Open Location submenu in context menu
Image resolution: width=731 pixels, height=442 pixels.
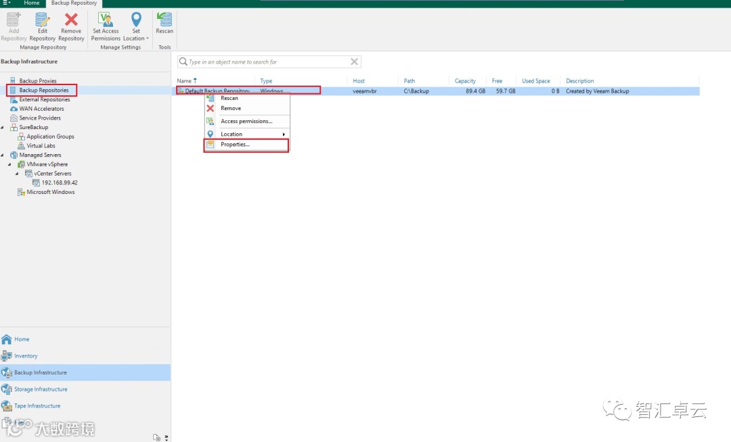click(x=246, y=134)
